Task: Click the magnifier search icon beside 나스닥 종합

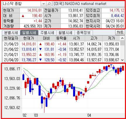Action: [x=49, y=4]
